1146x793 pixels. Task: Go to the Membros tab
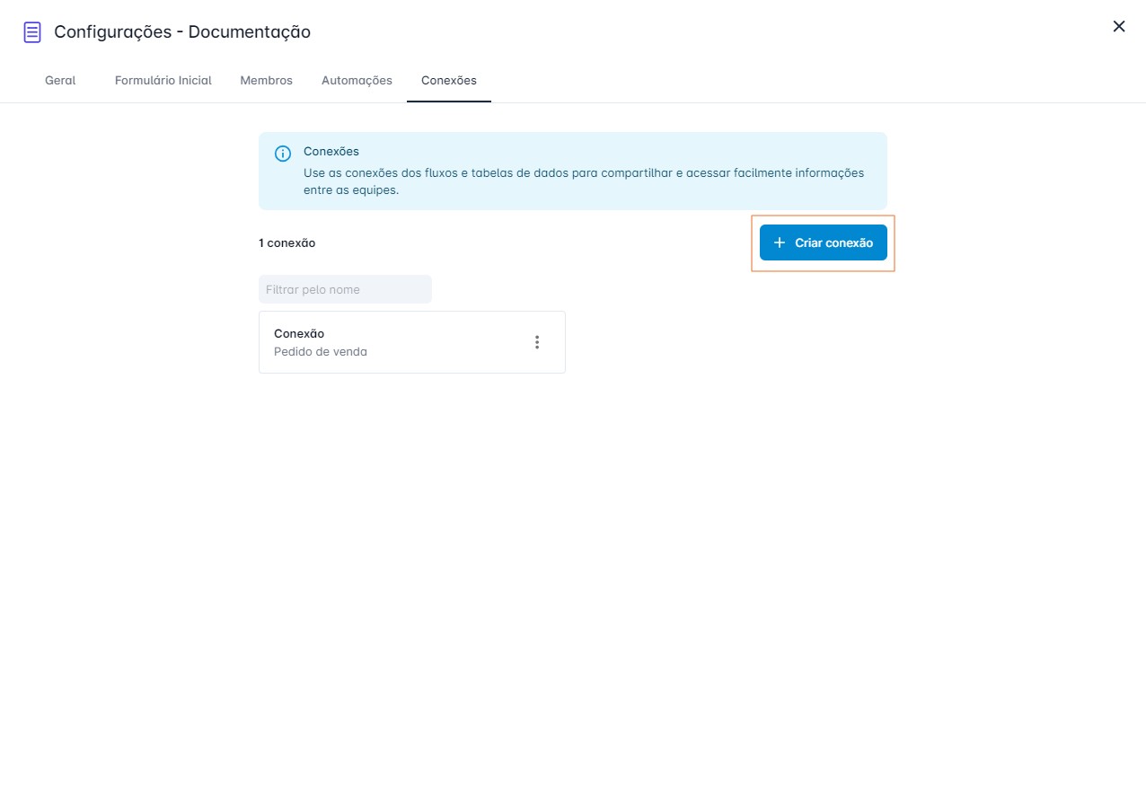coord(267,80)
